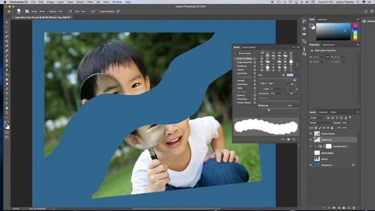
Task: Open the brush preset picker
Action: click(19, 12)
